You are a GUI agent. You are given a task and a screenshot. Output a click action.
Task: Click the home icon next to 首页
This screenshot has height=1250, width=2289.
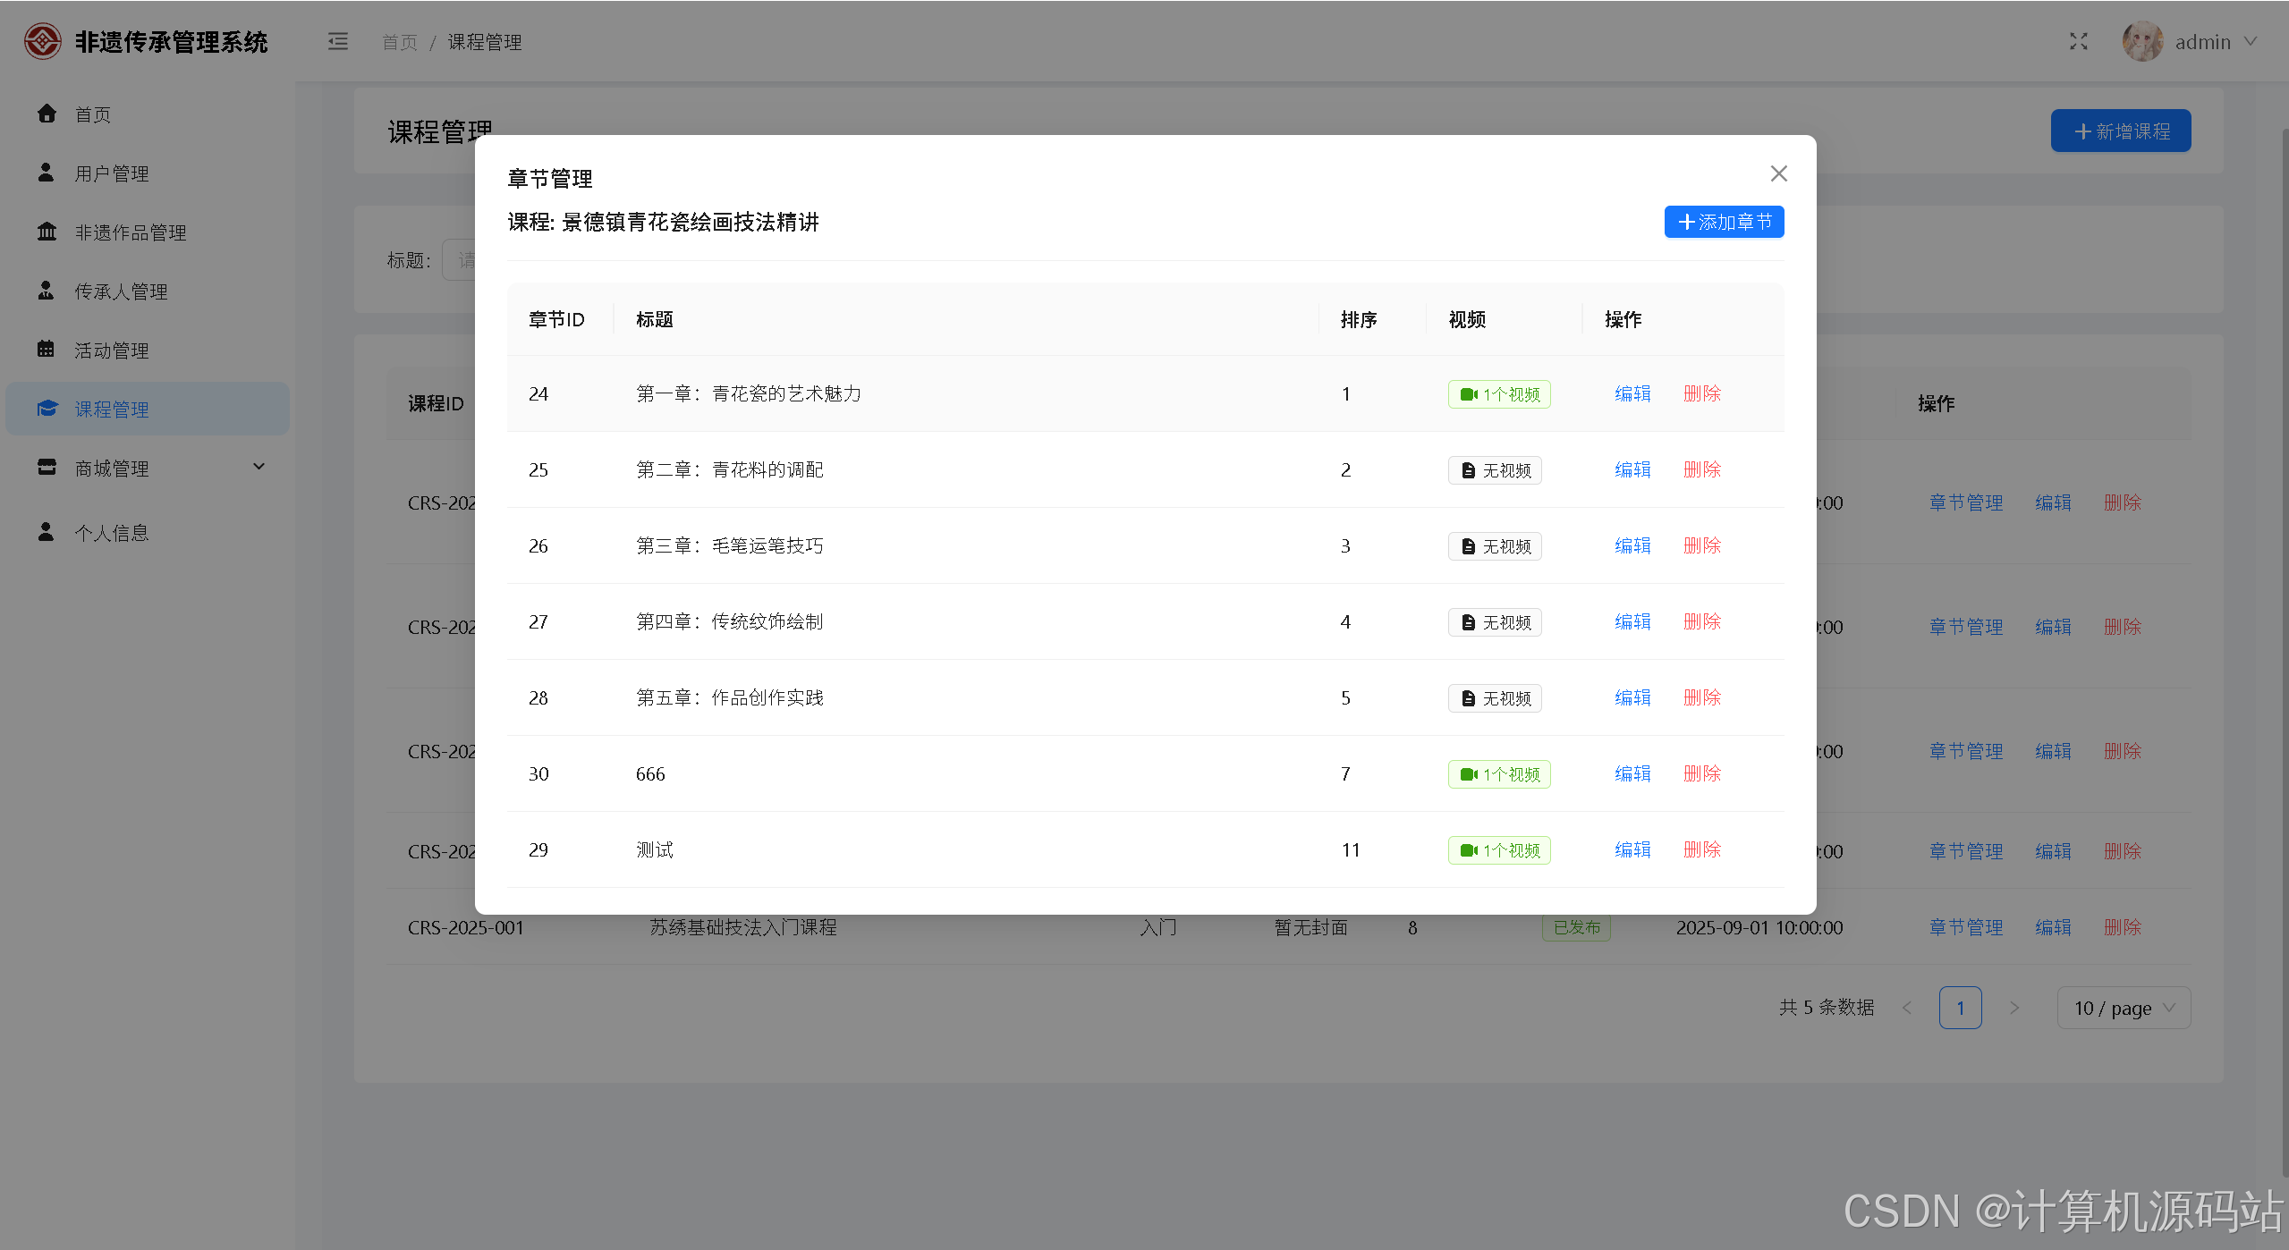click(47, 114)
